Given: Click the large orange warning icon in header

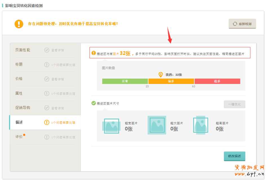Looking at the screenshot, I should tap(19, 24).
